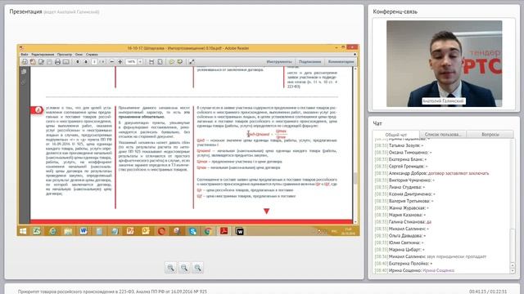Open the Подписание panel in Reader
524x294 pixels.
pyautogui.click(x=309, y=62)
